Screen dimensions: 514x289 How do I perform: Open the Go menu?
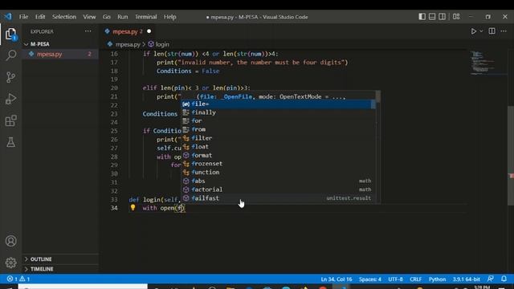[x=107, y=17]
